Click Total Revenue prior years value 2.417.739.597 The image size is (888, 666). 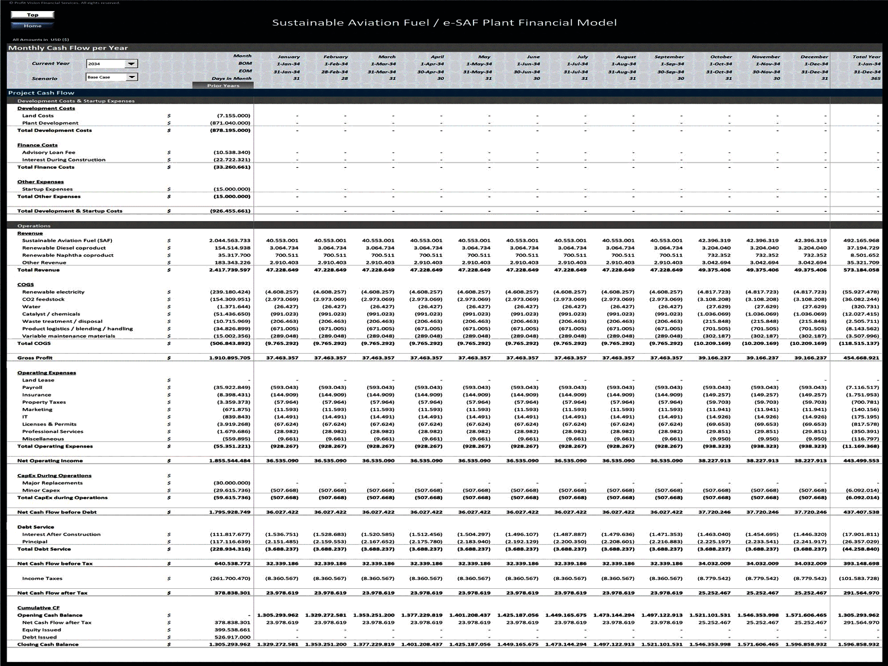coord(230,270)
